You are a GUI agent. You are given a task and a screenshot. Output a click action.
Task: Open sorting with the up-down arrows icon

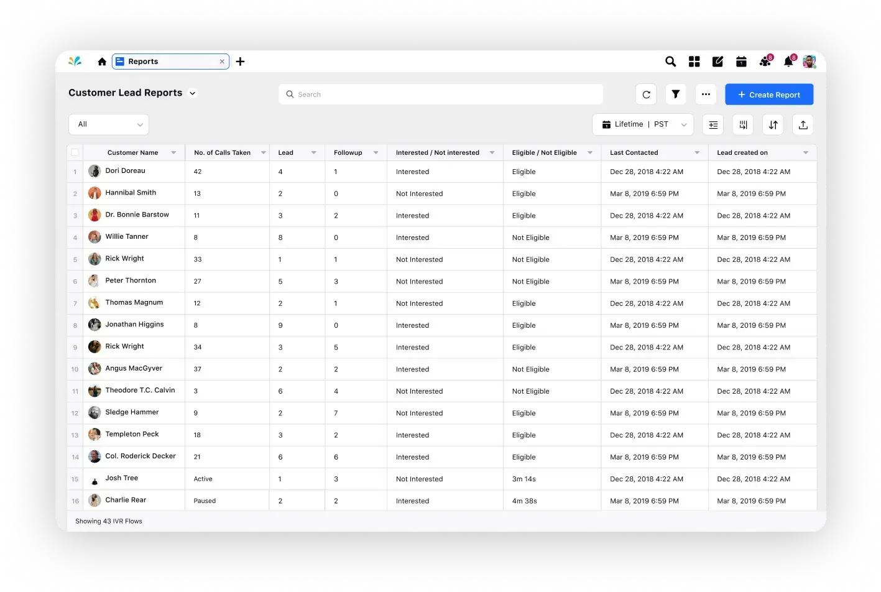click(773, 124)
